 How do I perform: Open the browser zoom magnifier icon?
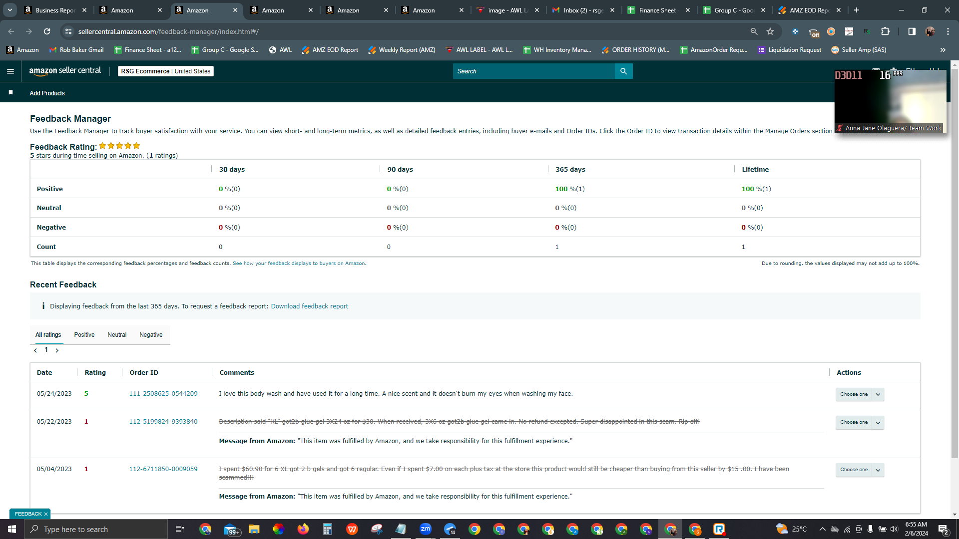click(x=754, y=31)
